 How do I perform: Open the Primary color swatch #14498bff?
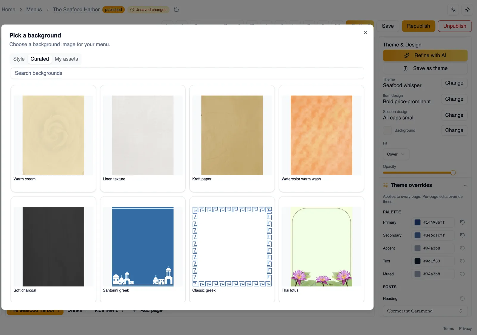[x=417, y=222]
